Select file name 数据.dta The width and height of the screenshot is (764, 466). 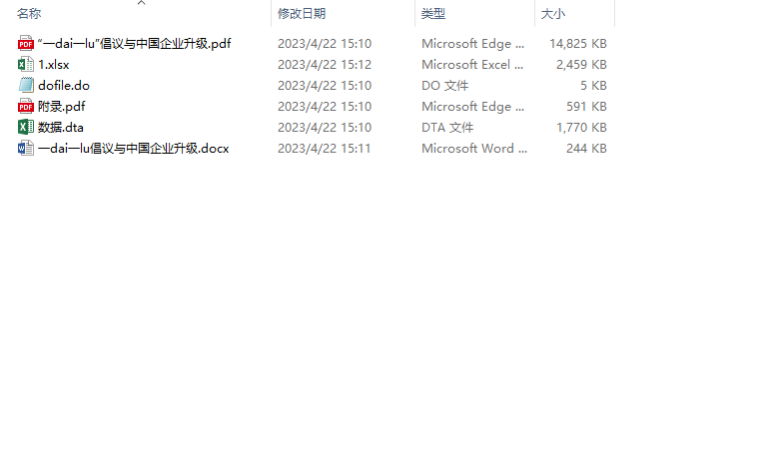(x=60, y=127)
